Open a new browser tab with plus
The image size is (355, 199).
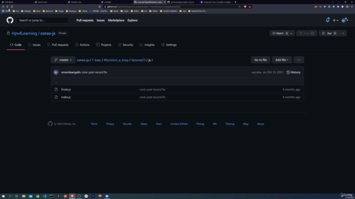235,2
